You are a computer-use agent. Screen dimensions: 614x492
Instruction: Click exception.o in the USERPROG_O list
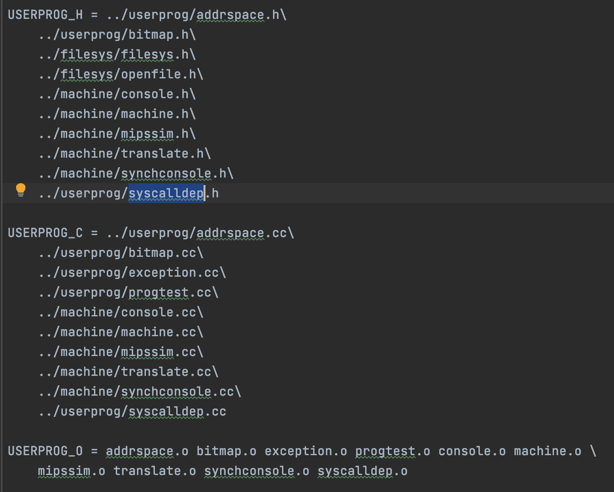[x=306, y=451]
